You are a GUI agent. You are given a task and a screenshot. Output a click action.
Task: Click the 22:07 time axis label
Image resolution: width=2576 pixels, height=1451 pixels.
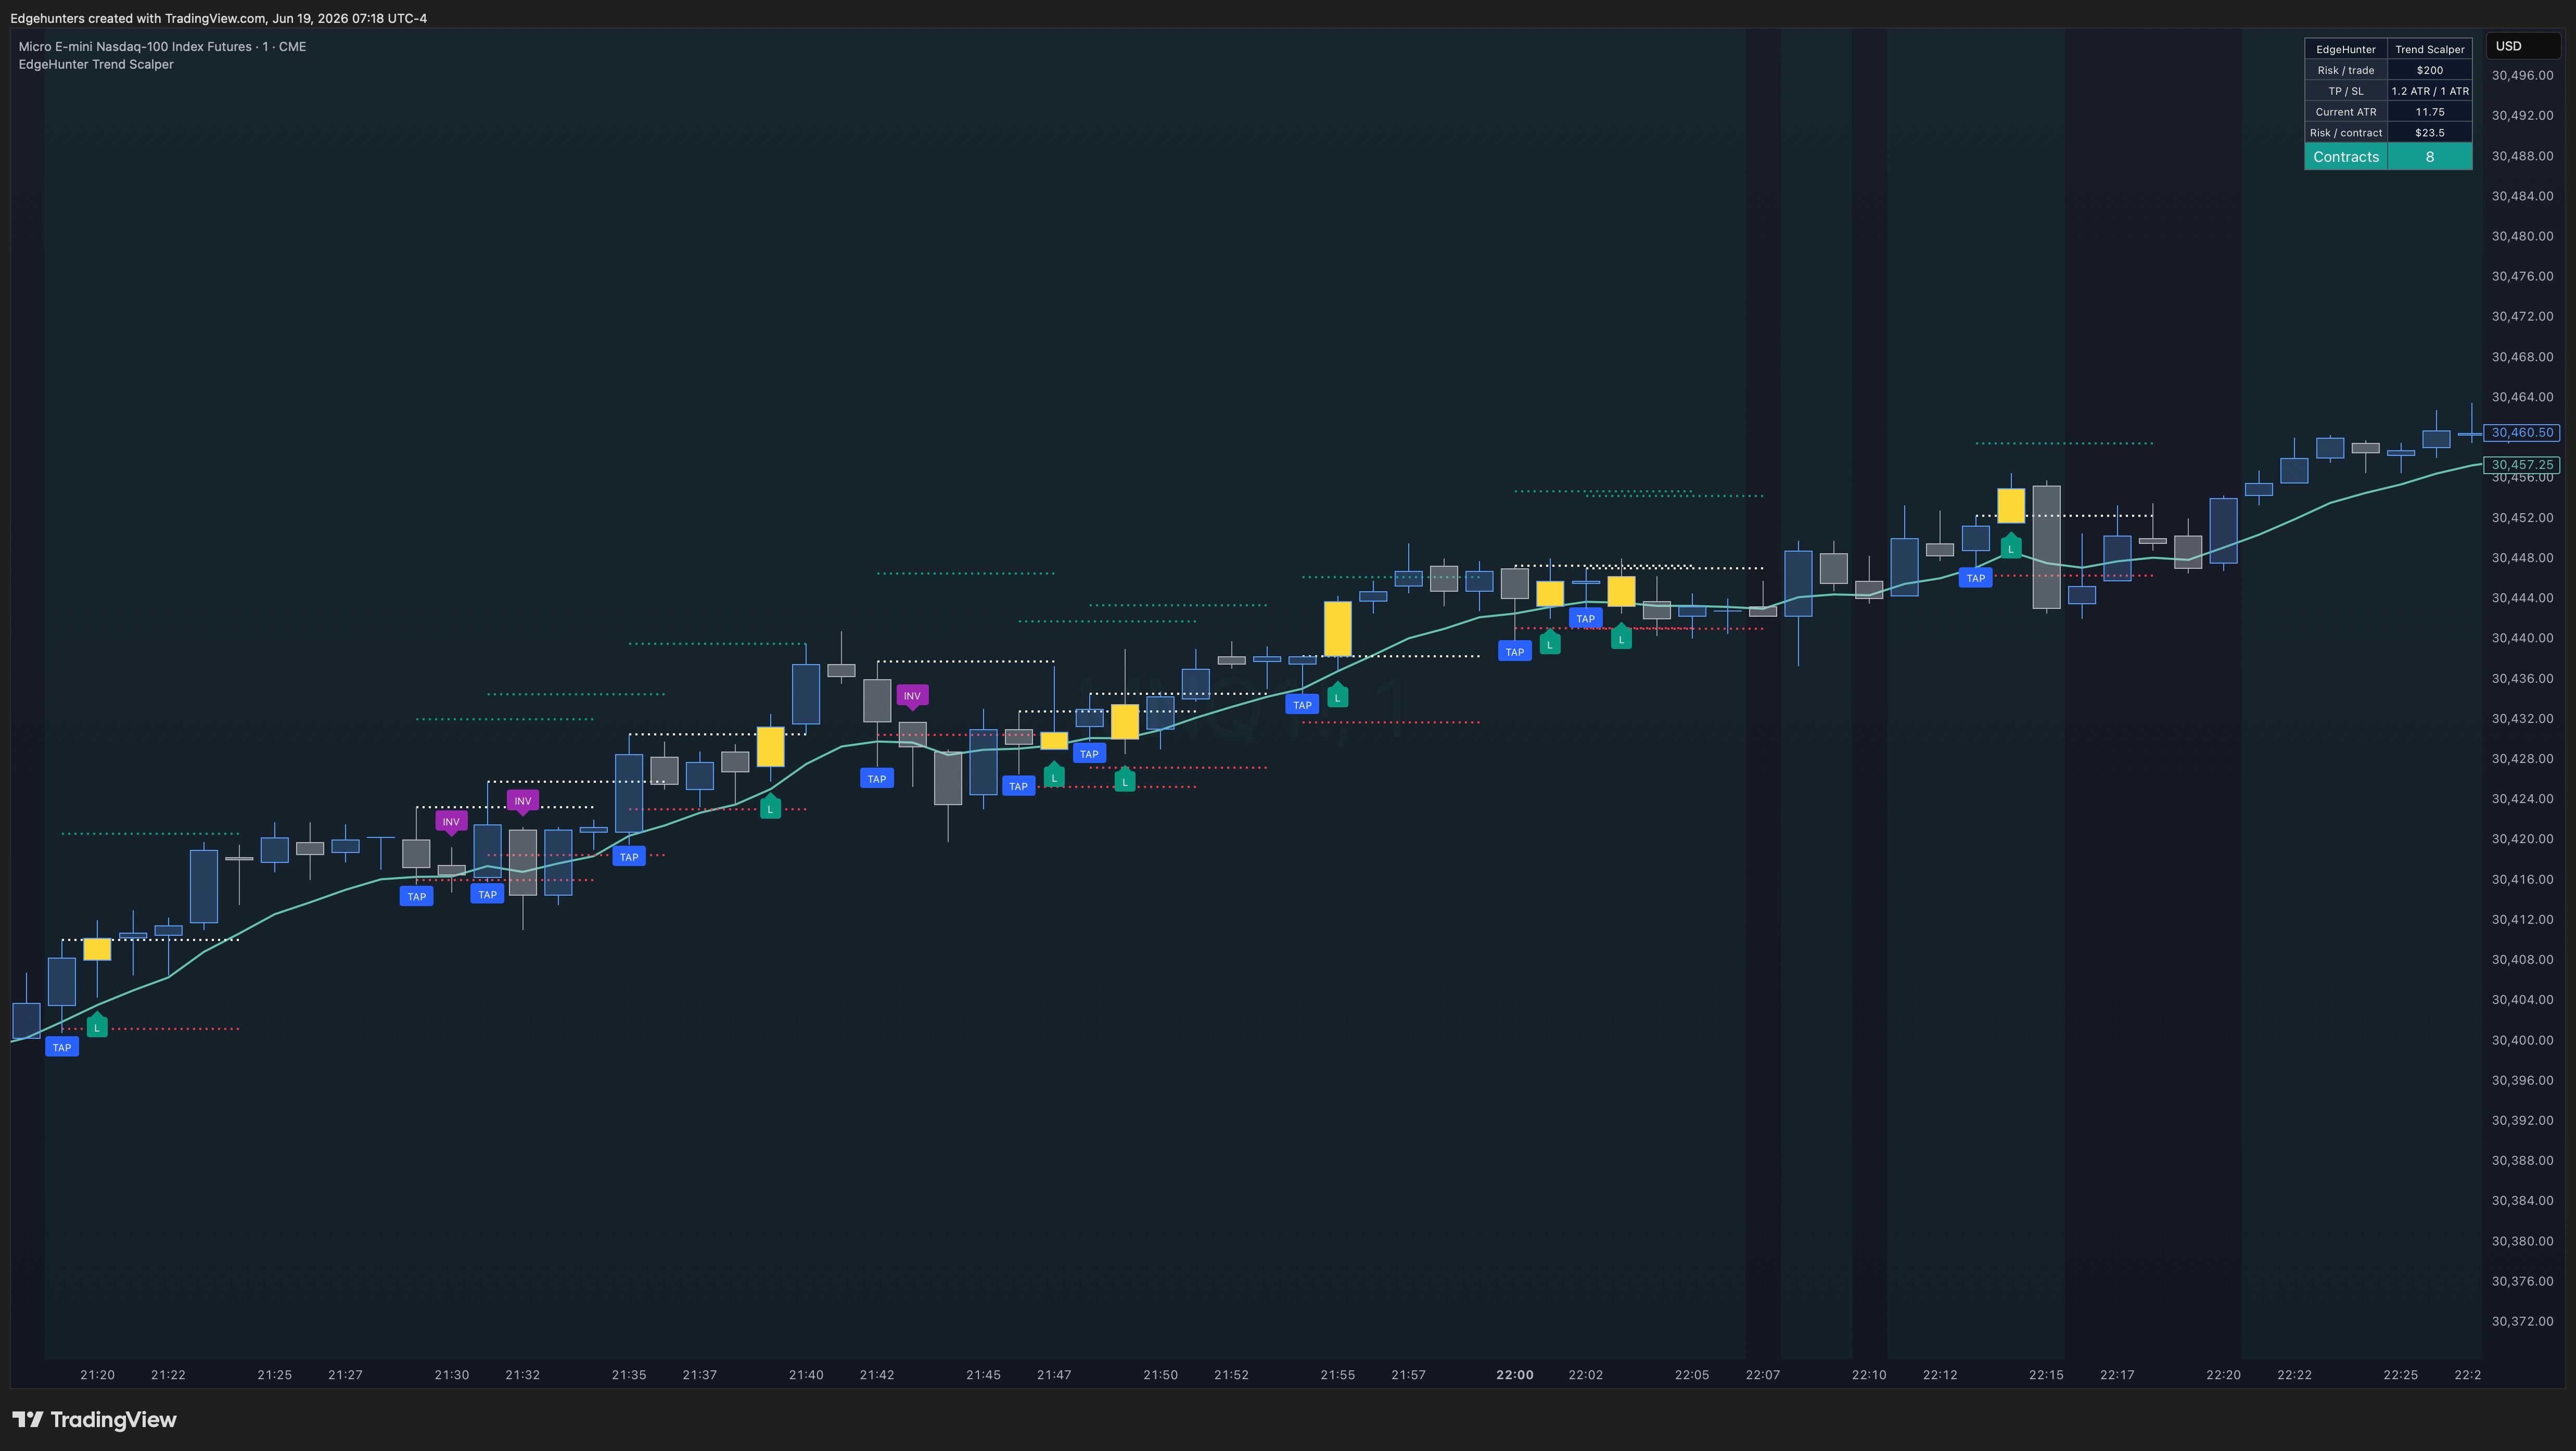pos(1763,1375)
